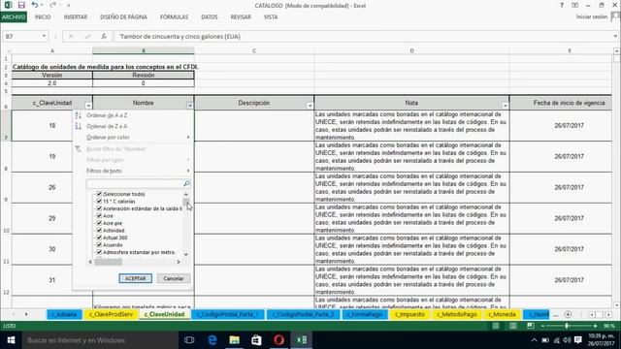The image size is (621, 349).
Task: Switch to Page Break Preview icon
Action: tap(531, 326)
